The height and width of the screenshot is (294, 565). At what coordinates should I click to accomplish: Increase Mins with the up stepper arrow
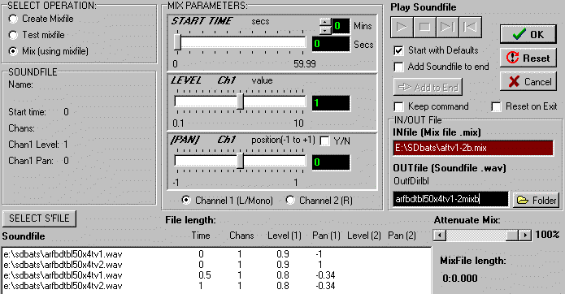(325, 22)
